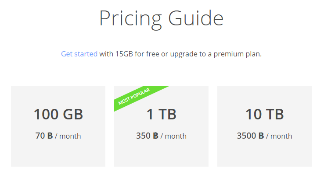This screenshot has width=324, height=171.
Task: Click the 350 ฿ / month price
Action: (161, 136)
